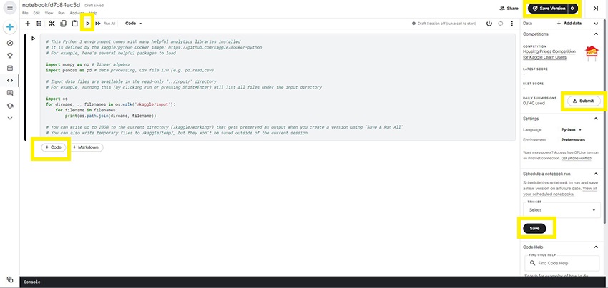Collapse the Settings section chevron
This screenshot has width=608, height=288.
click(596, 119)
